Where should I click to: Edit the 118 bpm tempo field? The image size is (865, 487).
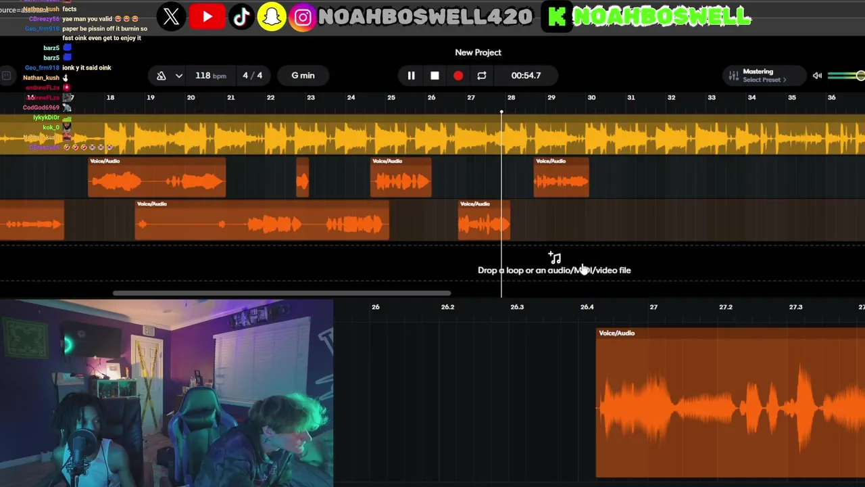(210, 76)
